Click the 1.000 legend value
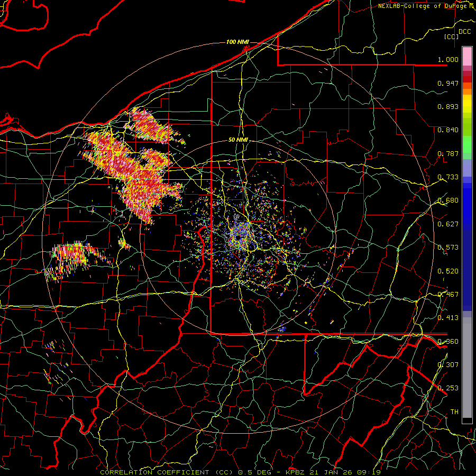 (x=448, y=59)
